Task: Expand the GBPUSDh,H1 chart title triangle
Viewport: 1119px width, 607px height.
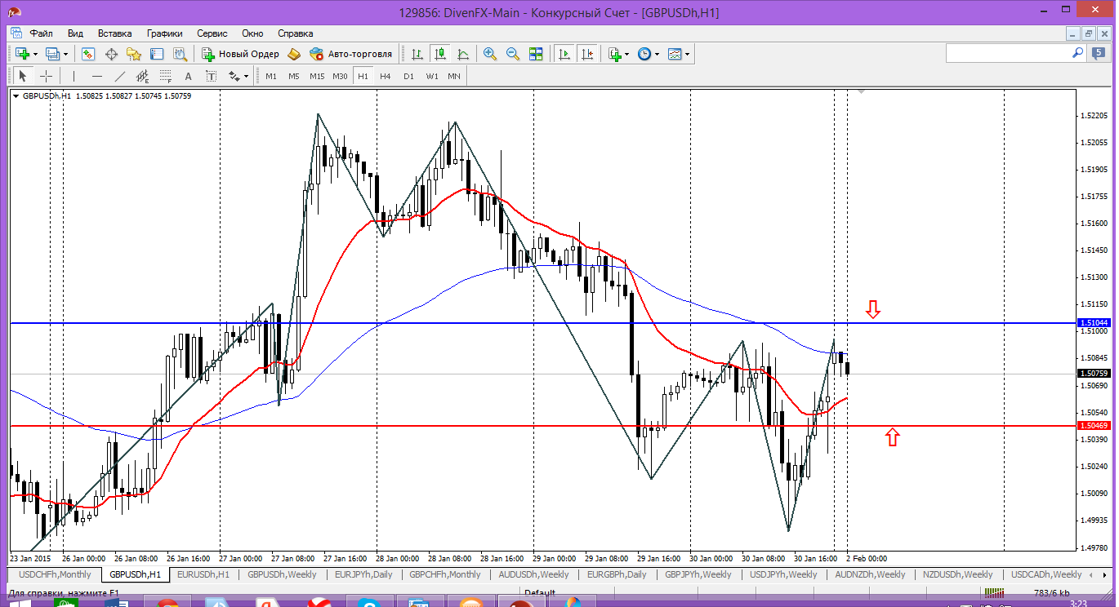Action: (x=16, y=96)
